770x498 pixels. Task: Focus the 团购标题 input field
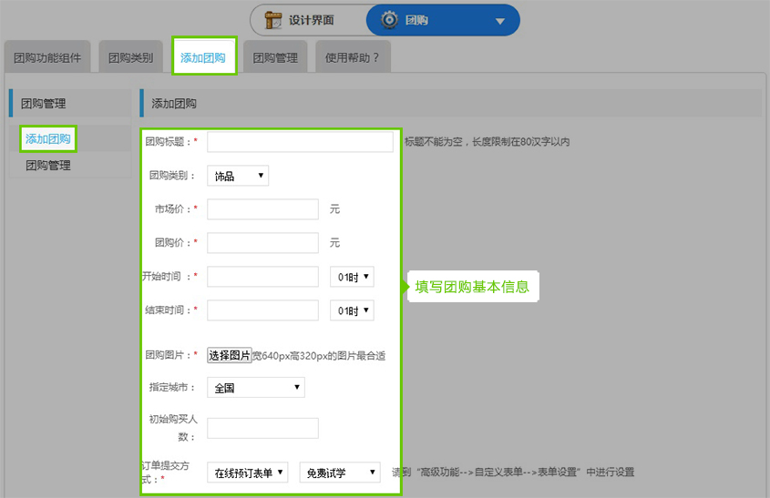click(300, 142)
